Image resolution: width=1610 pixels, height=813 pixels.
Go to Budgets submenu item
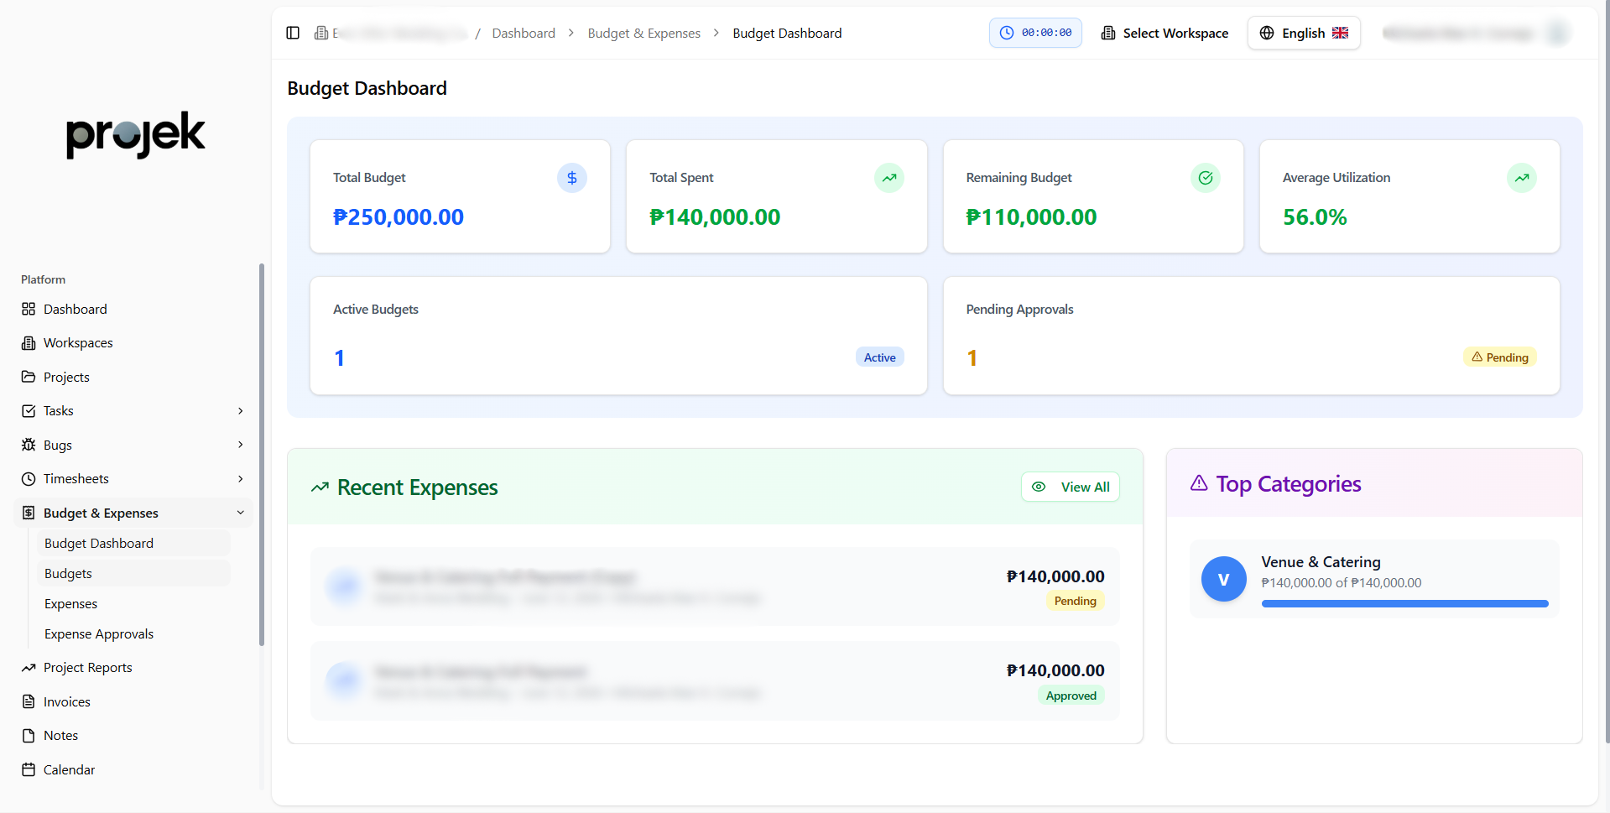pos(68,574)
